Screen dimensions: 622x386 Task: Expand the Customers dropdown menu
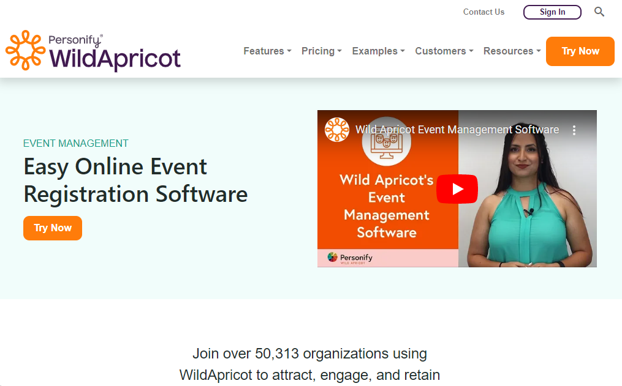(x=444, y=51)
